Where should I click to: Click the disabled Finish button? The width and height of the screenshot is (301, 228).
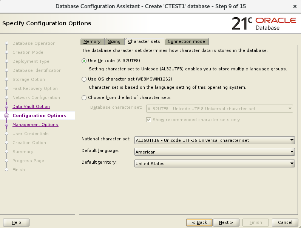(x=256, y=222)
